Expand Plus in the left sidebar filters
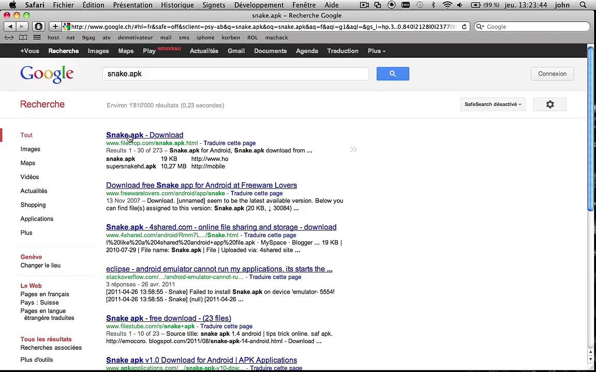The height and width of the screenshot is (372, 596). tap(26, 233)
